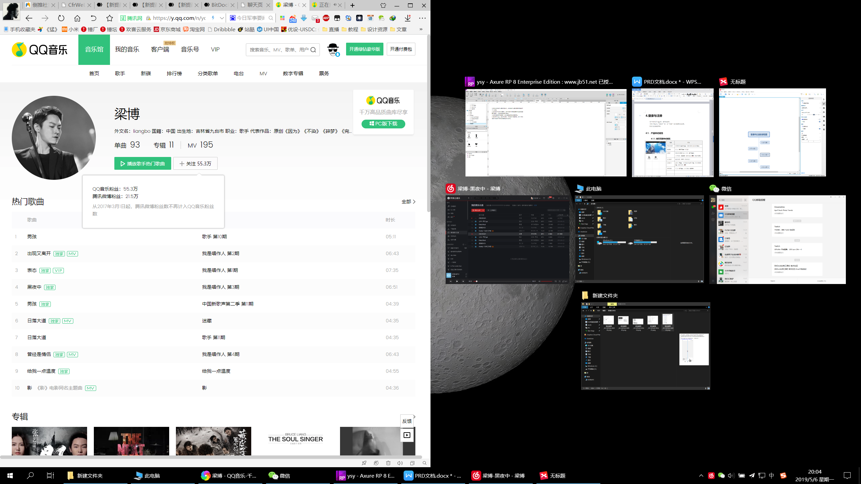This screenshot has height=484, width=861.
Task: Select the 新建文件夹 task view thumbnail
Action: pos(645,346)
